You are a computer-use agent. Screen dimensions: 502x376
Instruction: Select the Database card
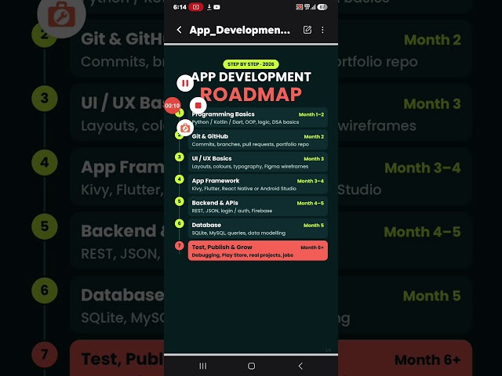tap(258, 229)
